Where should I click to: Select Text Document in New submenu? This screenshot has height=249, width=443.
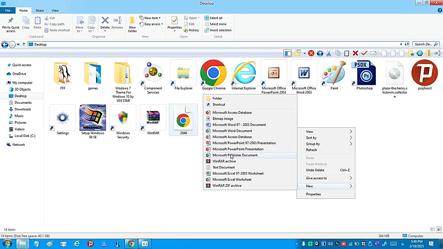[223, 167]
